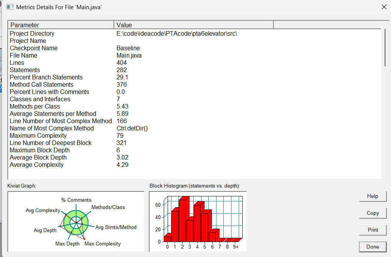Click the Lines value 404
The width and height of the screenshot is (391, 257).
pos(122,63)
